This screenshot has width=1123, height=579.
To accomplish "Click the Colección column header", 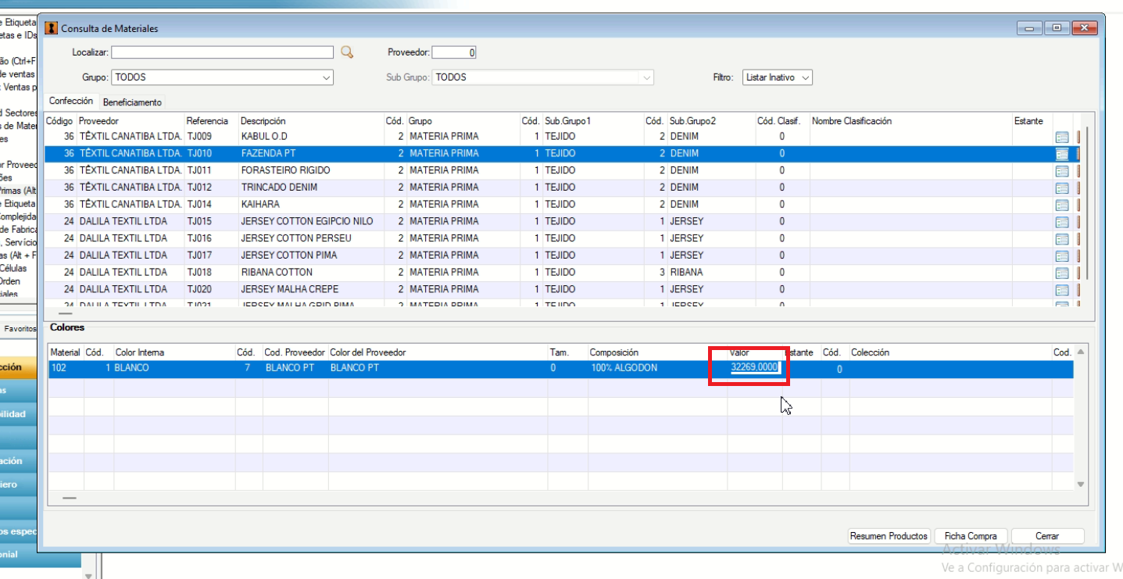I will [870, 352].
